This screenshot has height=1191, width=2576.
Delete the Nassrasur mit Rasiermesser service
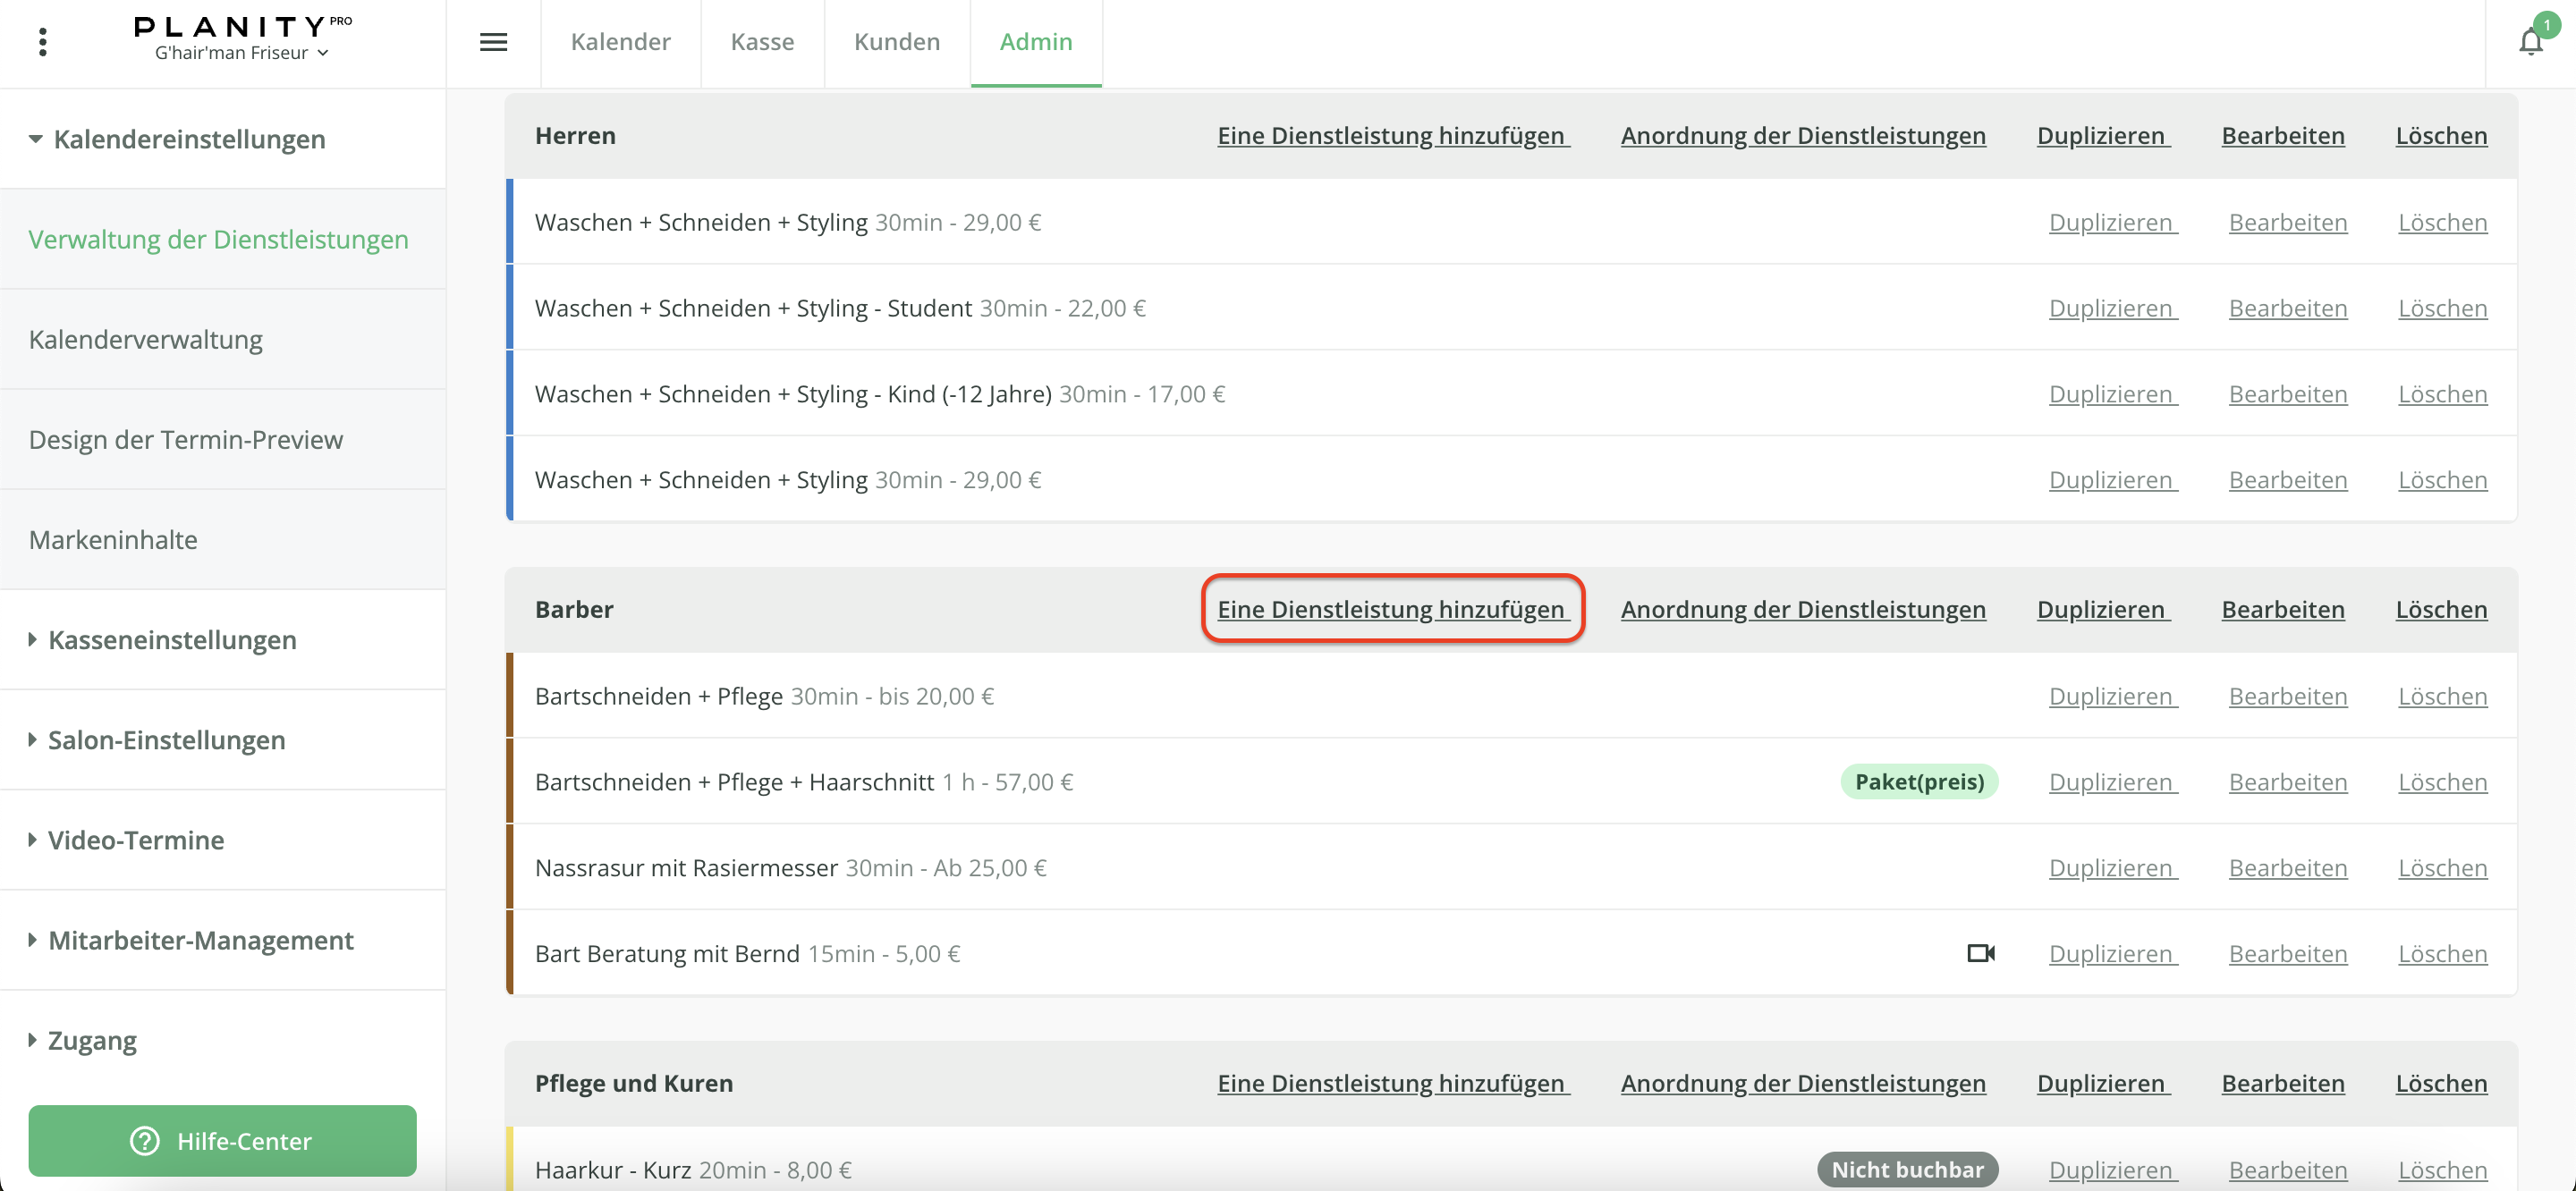click(x=2441, y=868)
